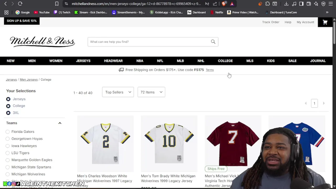The image size is (336, 189).
Task: Click the Jerseys breadcrumb link
Action: click(x=11, y=80)
